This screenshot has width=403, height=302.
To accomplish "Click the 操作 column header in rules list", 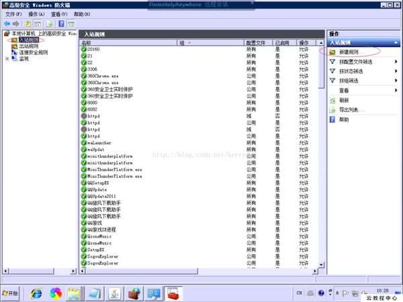I will pyautogui.click(x=307, y=43).
